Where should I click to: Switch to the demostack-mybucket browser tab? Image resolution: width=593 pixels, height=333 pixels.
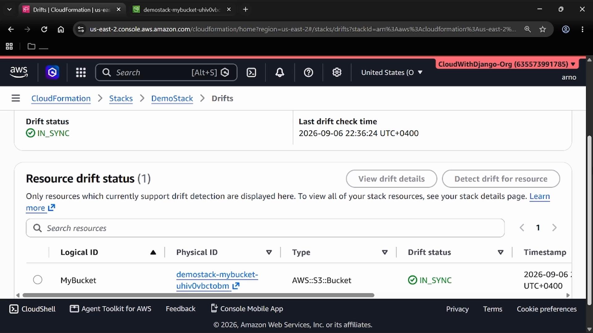[x=182, y=10]
